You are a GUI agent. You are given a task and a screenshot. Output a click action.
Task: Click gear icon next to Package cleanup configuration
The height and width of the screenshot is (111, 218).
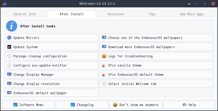click(x=9, y=56)
